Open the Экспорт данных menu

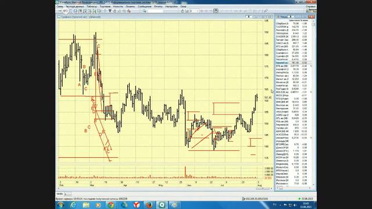point(75,6)
